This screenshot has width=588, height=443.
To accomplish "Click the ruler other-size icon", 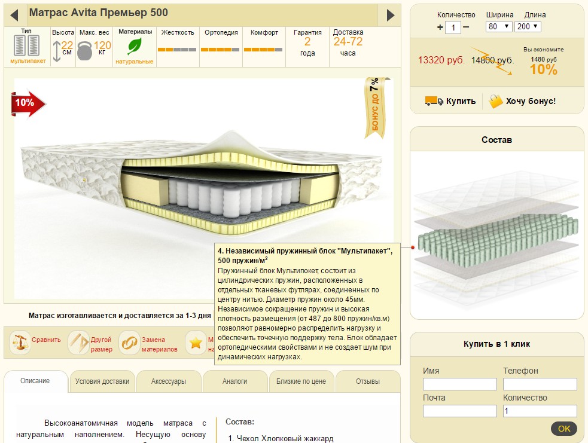I will coord(78,343).
